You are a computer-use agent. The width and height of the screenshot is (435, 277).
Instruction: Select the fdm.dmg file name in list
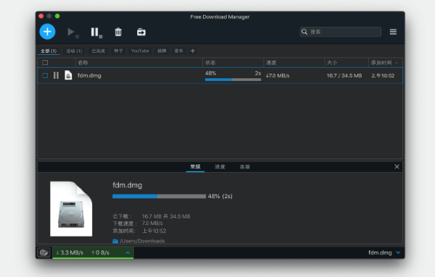(x=89, y=75)
